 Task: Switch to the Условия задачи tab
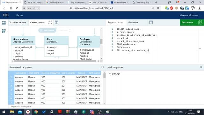point(18,22)
